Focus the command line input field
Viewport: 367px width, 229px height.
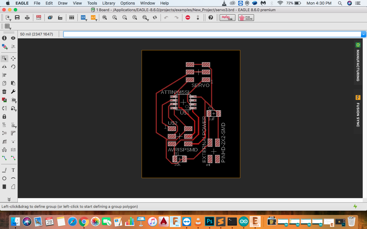coord(212,34)
